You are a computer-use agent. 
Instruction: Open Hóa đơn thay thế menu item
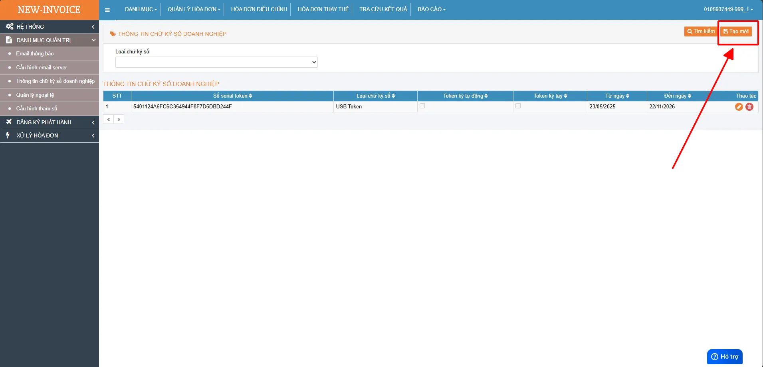pos(323,9)
